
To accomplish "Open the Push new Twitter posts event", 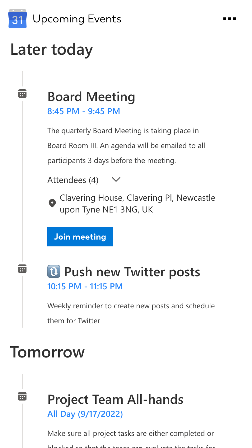I will coord(132,272).
